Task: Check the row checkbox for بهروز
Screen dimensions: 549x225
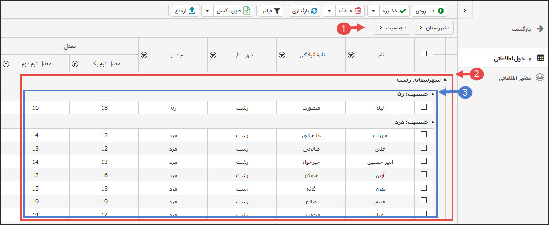Action: coord(423,187)
